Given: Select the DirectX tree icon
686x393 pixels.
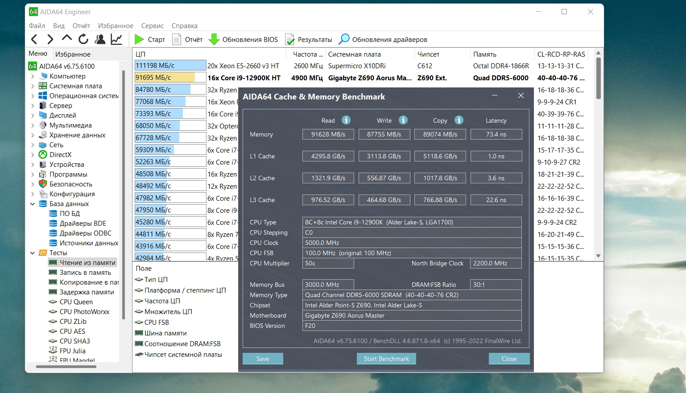Looking at the screenshot, I should pos(43,154).
